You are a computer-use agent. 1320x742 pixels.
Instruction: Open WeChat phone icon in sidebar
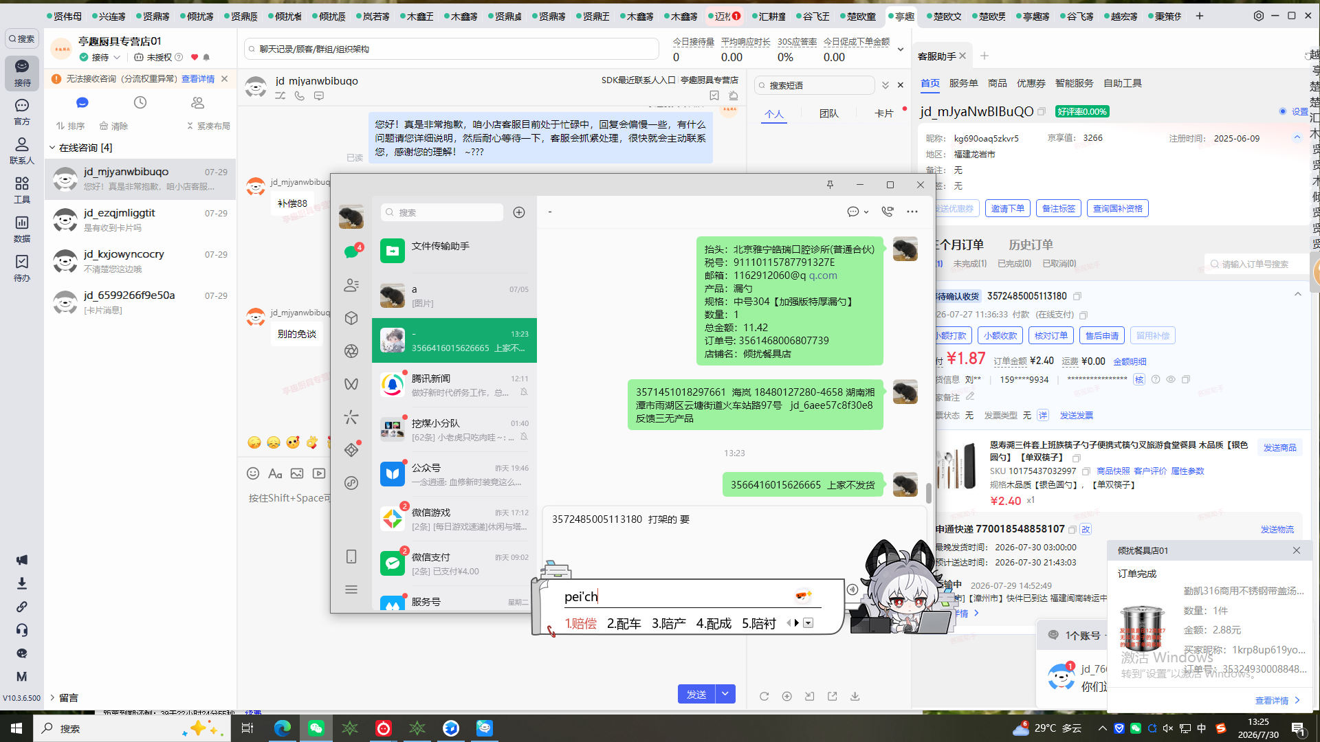pyautogui.click(x=351, y=556)
